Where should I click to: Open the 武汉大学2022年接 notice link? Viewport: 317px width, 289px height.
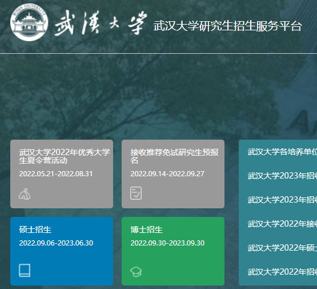coord(282,224)
